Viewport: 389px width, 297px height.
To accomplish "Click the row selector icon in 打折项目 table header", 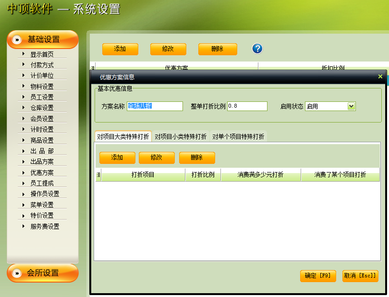I will point(98,174).
